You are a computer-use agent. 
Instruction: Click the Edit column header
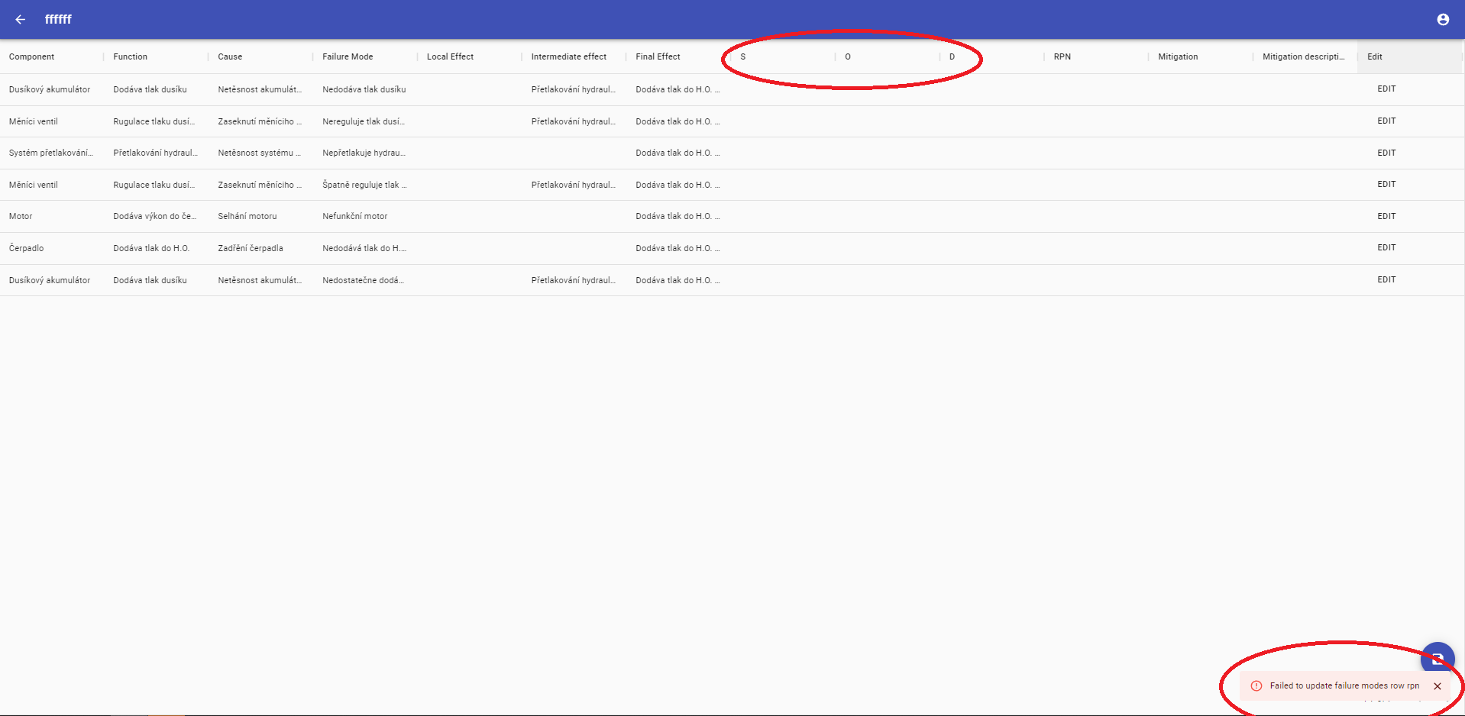[1374, 56]
